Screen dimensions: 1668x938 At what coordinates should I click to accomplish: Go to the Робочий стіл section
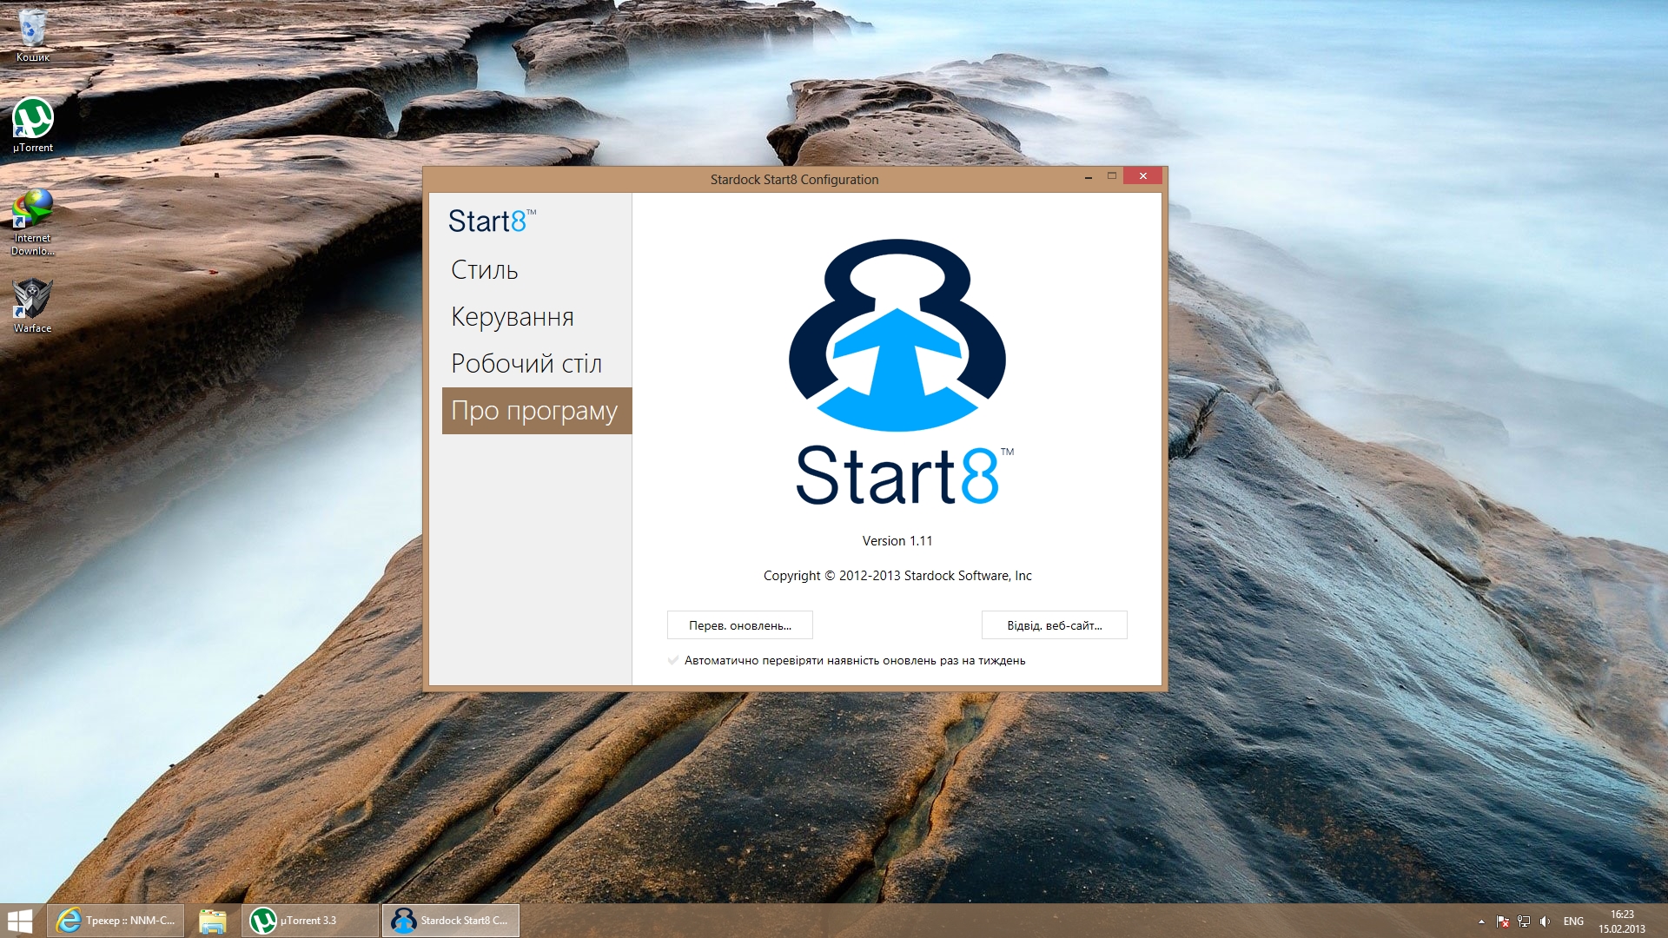(x=526, y=364)
